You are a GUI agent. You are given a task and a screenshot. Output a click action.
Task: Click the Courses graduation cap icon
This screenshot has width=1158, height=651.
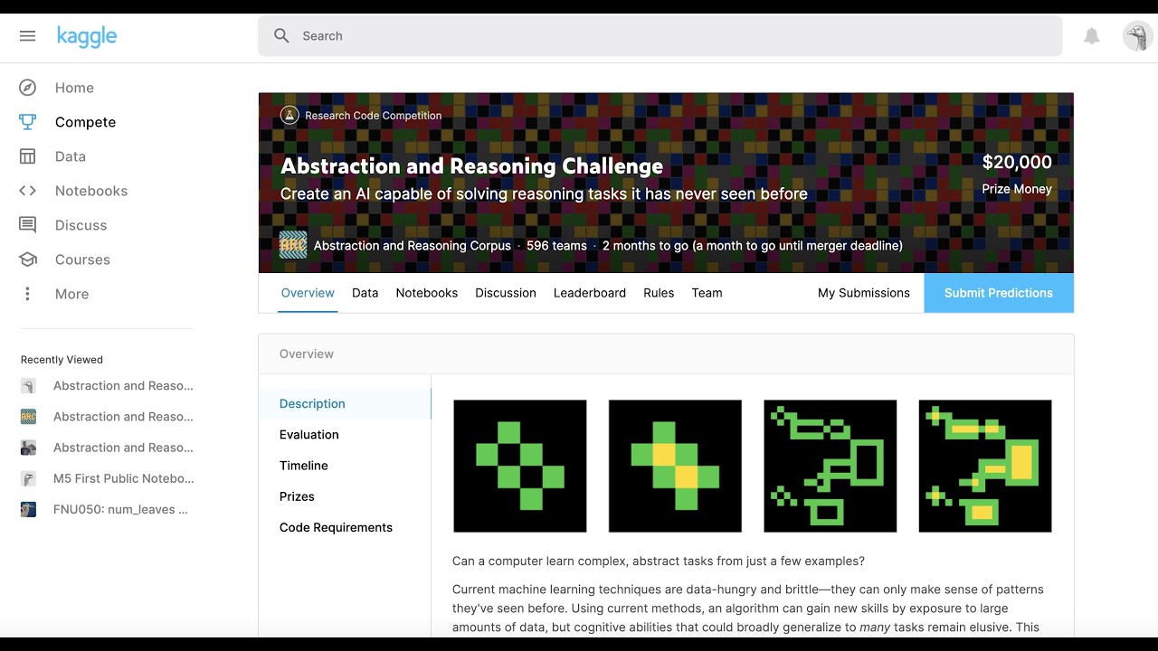coord(28,259)
